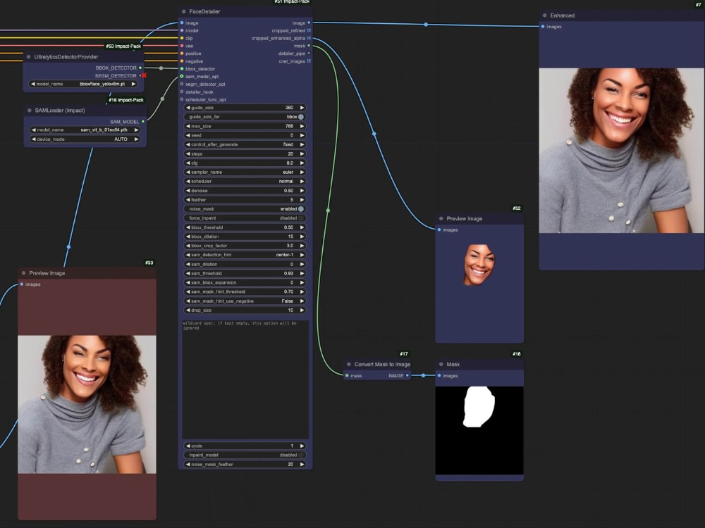Click the cropped_refined output port
Image resolution: width=705 pixels, height=528 pixels.
309,30
